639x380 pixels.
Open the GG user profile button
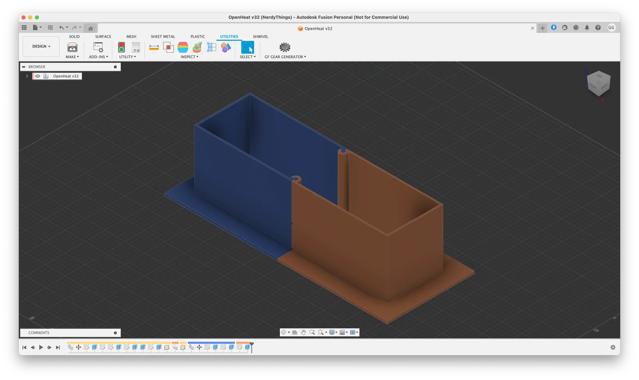click(x=611, y=28)
